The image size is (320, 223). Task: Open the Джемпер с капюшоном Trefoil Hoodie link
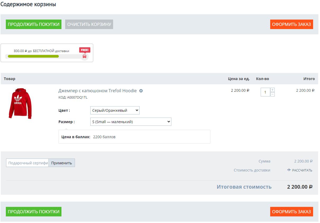click(x=97, y=91)
